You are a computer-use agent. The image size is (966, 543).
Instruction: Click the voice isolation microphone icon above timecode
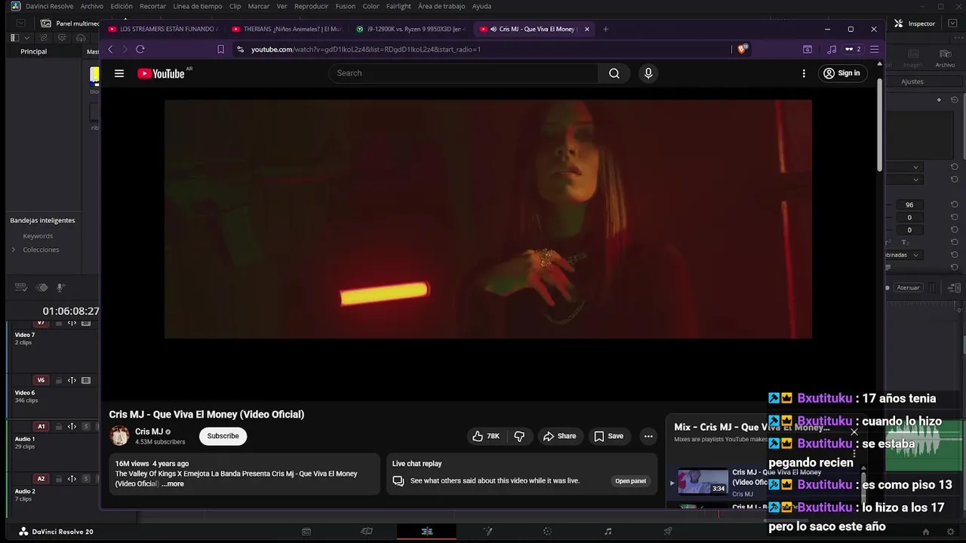[x=61, y=287]
